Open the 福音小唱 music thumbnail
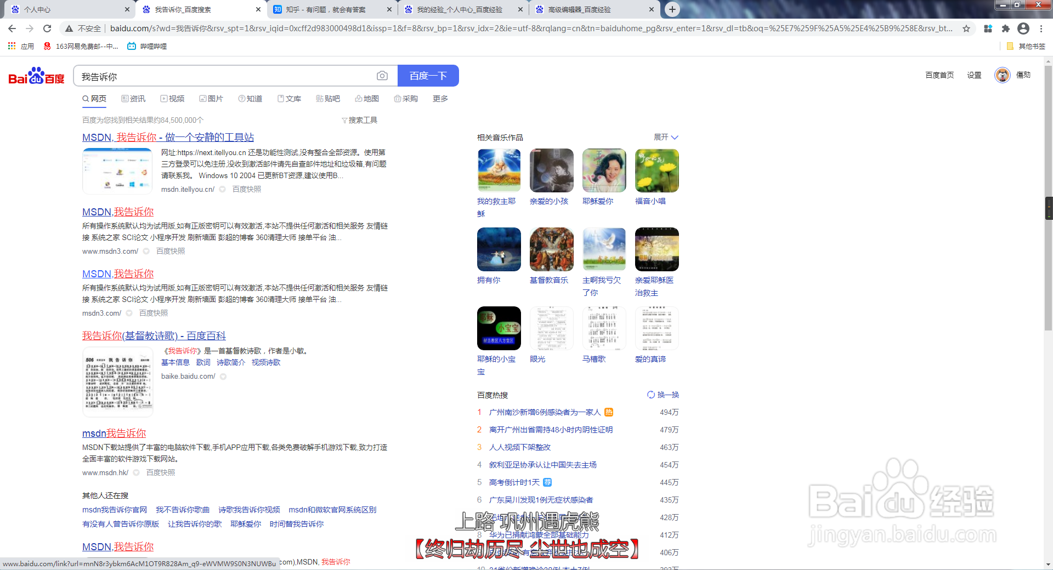Viewport: 1053px width, 570px height. [x=657, y=170]
